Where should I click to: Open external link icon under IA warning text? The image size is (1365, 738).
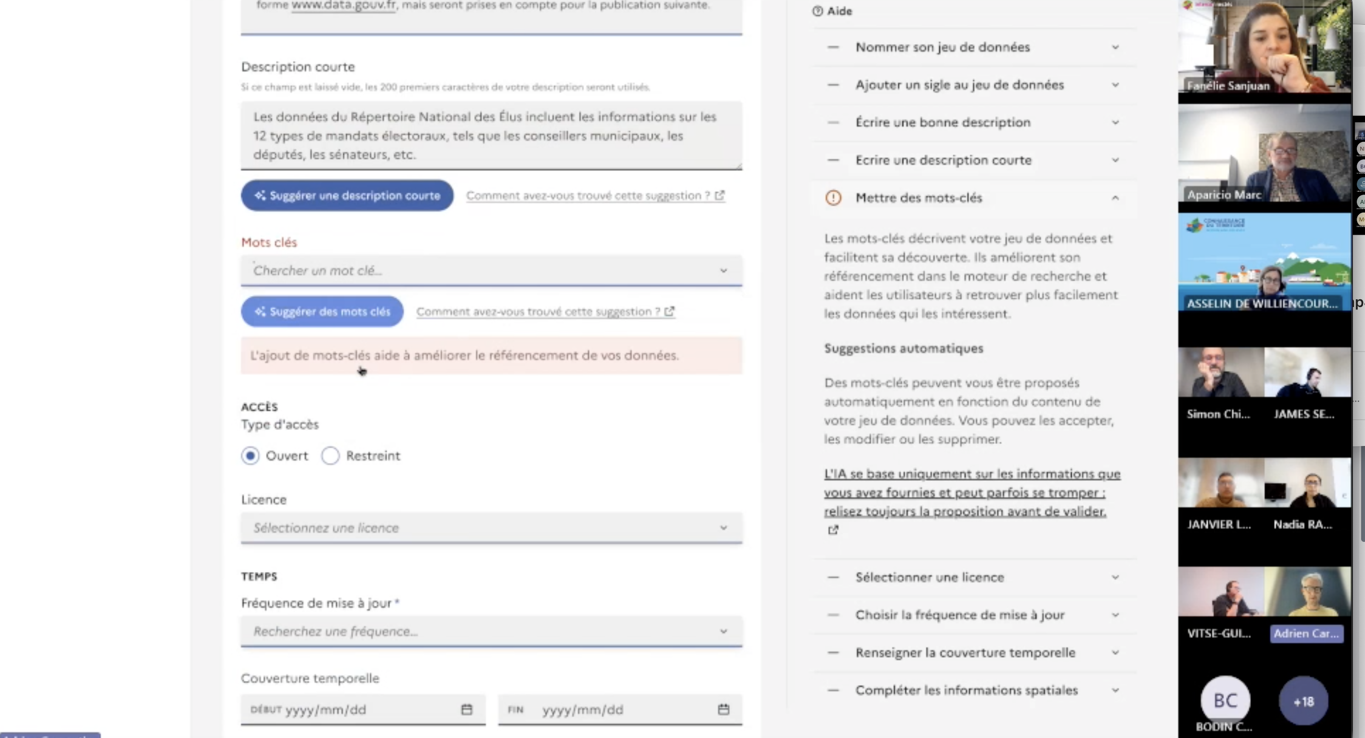[x=833, y=530]
